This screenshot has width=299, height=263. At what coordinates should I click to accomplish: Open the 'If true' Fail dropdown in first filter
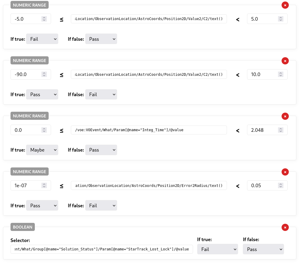(x=42, y=39)
